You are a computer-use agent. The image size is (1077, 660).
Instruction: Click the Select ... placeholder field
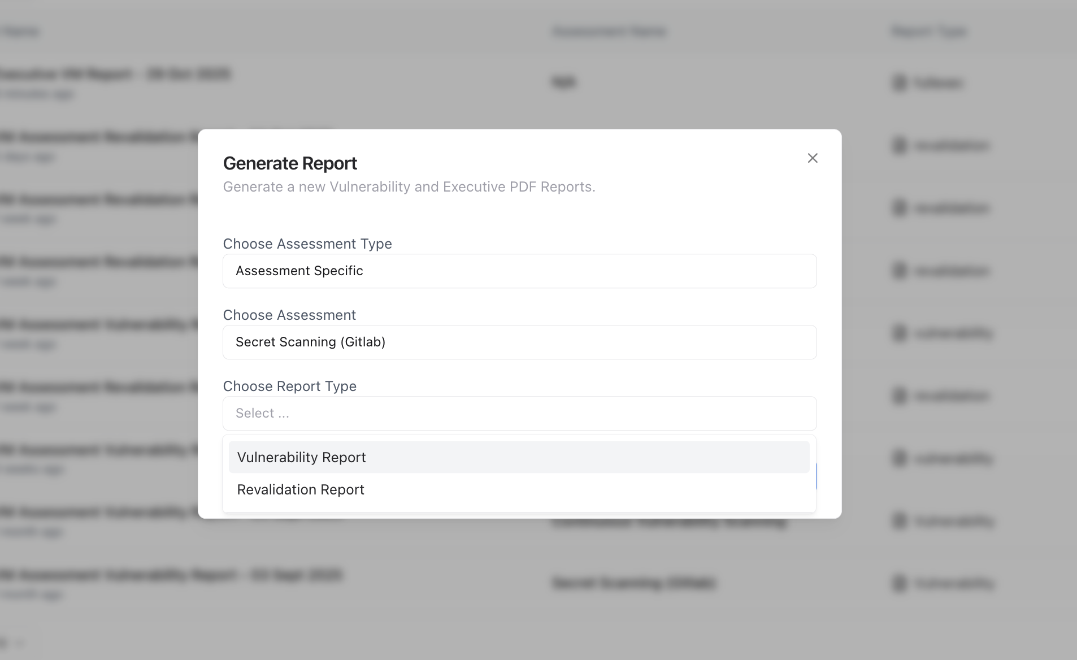pyautogui.click(x=519, y=413)
